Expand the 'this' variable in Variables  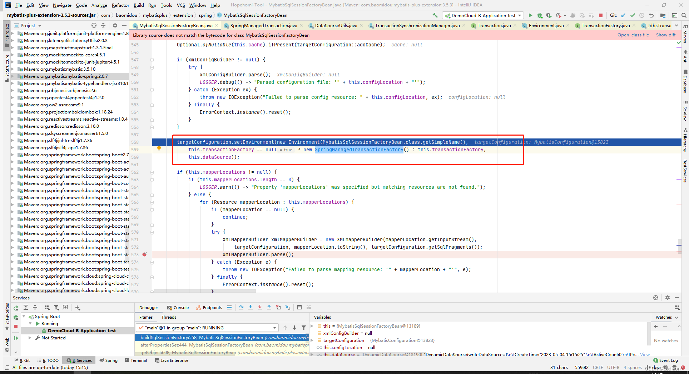[x=312, y=326]
